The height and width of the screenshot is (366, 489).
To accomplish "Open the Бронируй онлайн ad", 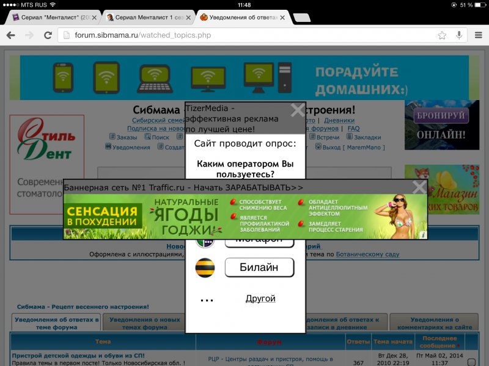I will point(441,125).
